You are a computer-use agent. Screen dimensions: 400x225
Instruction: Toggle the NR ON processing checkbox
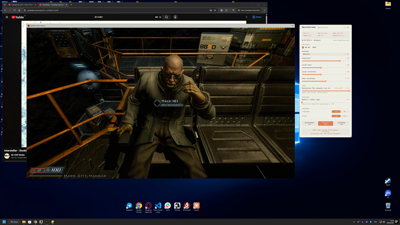[x=303, y=47]
